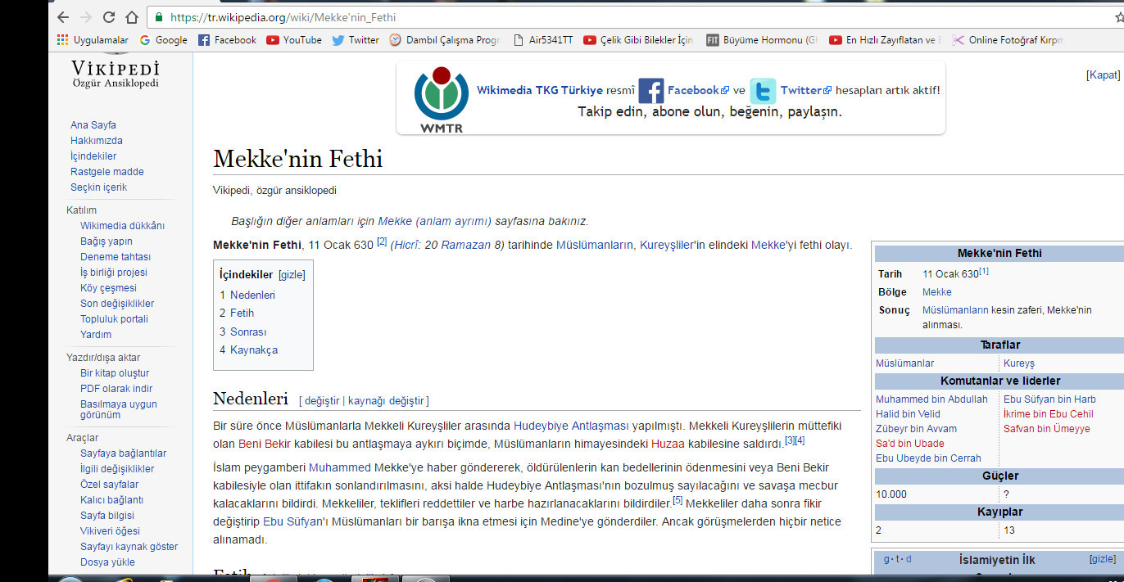Click PDF olarak indir link
Viewport: 1124px width, 582px height.
click(x=116, y=389)
